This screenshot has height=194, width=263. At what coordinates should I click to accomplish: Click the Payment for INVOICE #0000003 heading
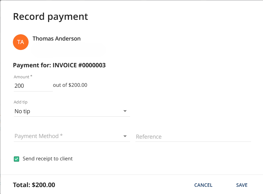59,65
